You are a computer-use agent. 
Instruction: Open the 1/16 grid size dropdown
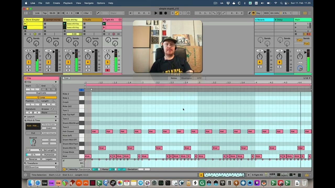tap(307, 78)
